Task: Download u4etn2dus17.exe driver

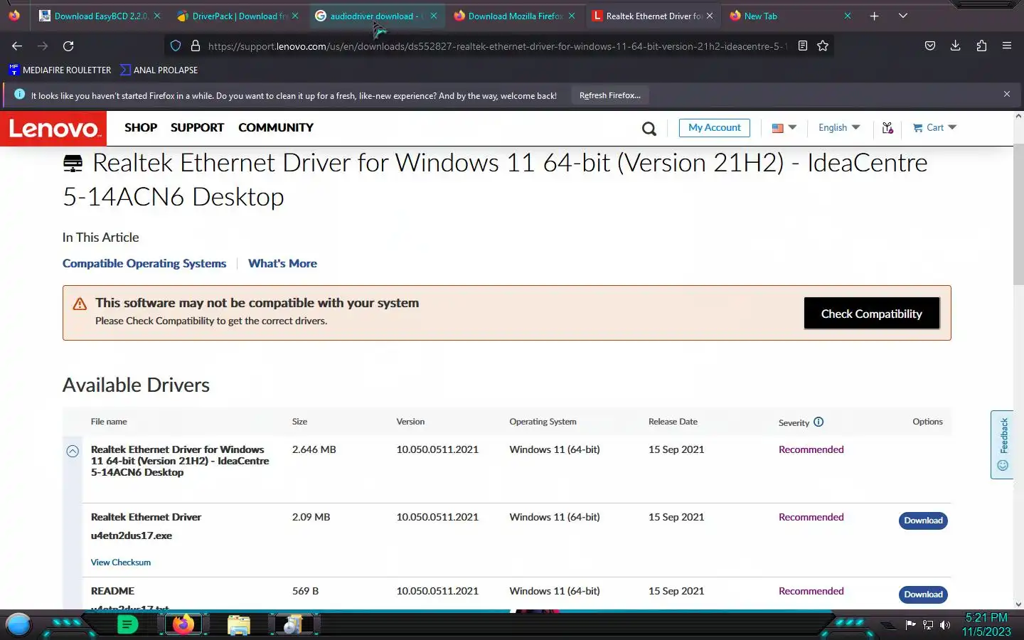Action: pos(923,521)
